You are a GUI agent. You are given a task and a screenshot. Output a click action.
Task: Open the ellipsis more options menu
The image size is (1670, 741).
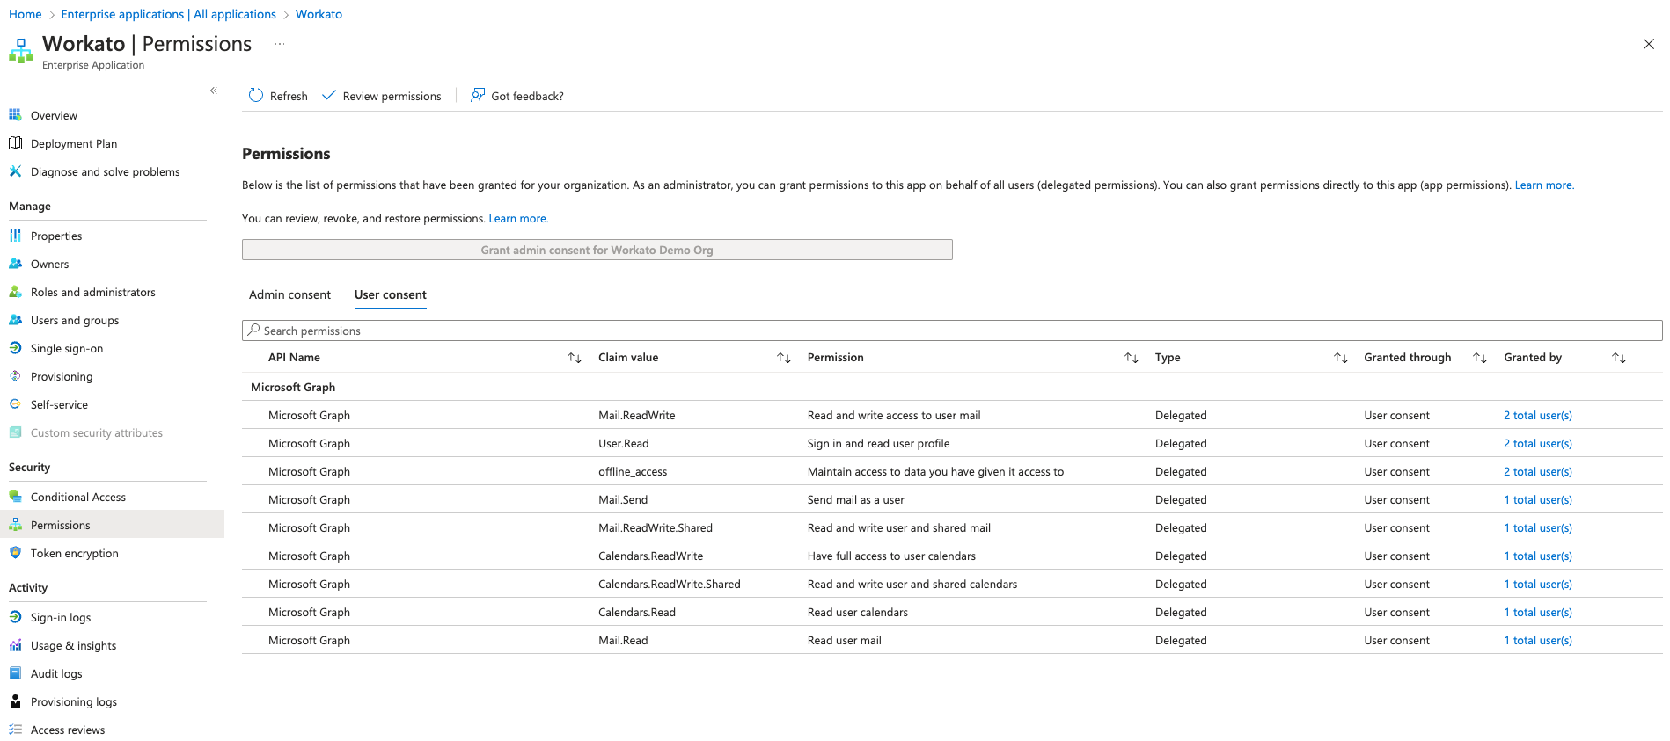coord(280,44)
